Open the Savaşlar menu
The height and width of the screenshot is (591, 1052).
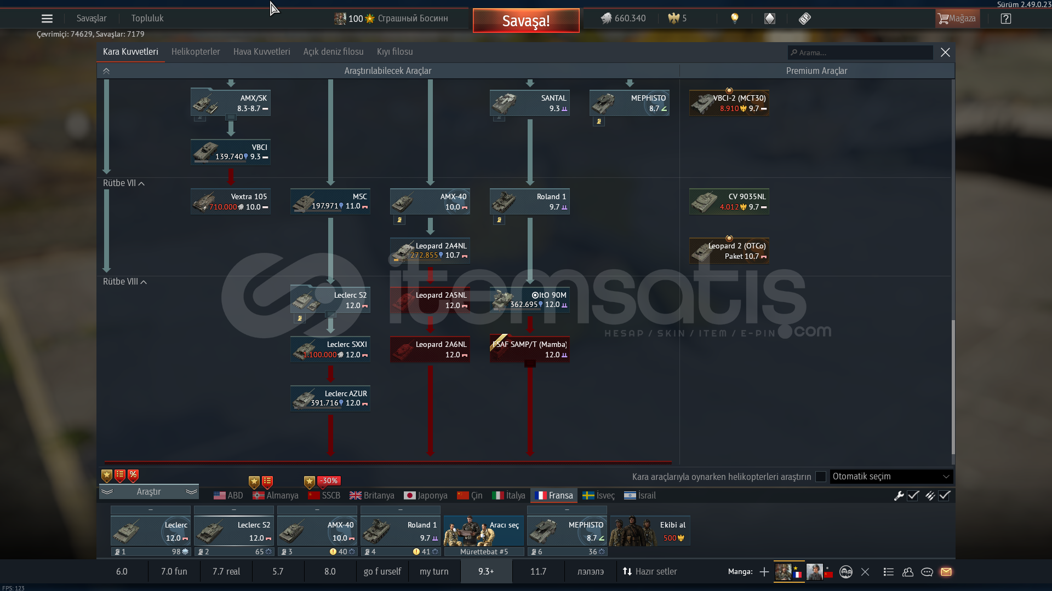[92, 18]
